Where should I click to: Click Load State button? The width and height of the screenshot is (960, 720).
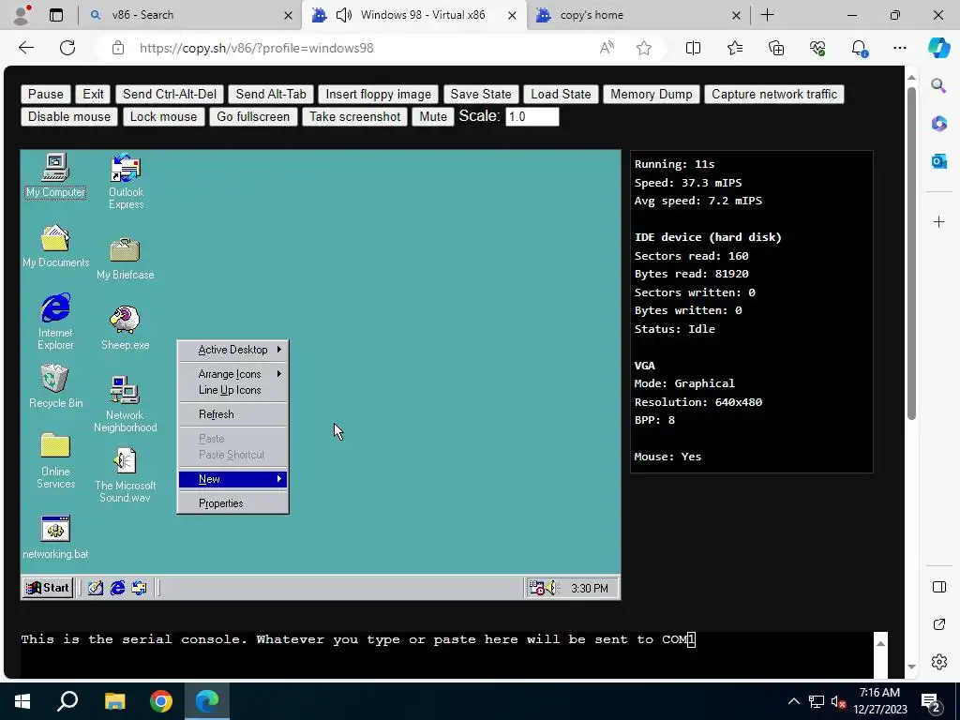tap(561, 95)
